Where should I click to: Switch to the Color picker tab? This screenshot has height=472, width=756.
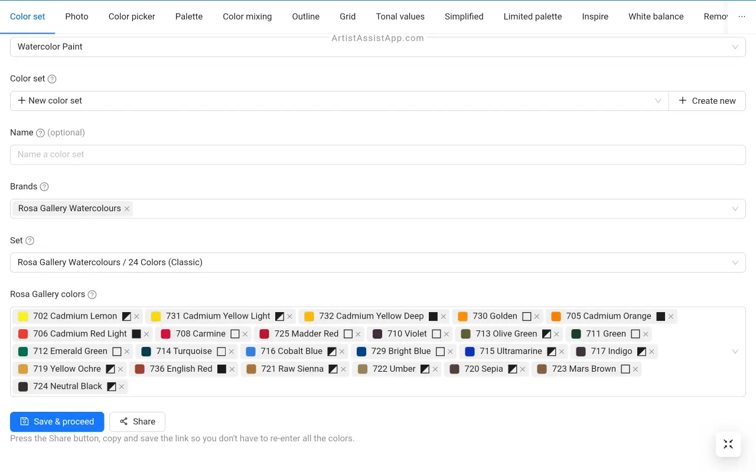pyautogui.click(x=132, y=17)
